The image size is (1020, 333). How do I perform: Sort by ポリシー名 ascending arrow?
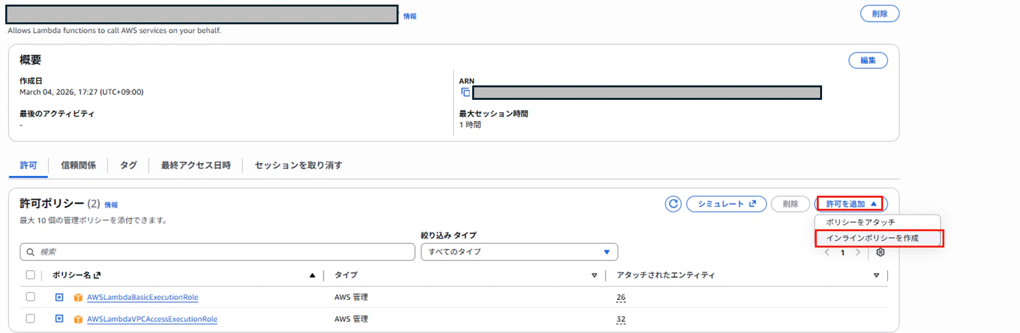(312, 276)
